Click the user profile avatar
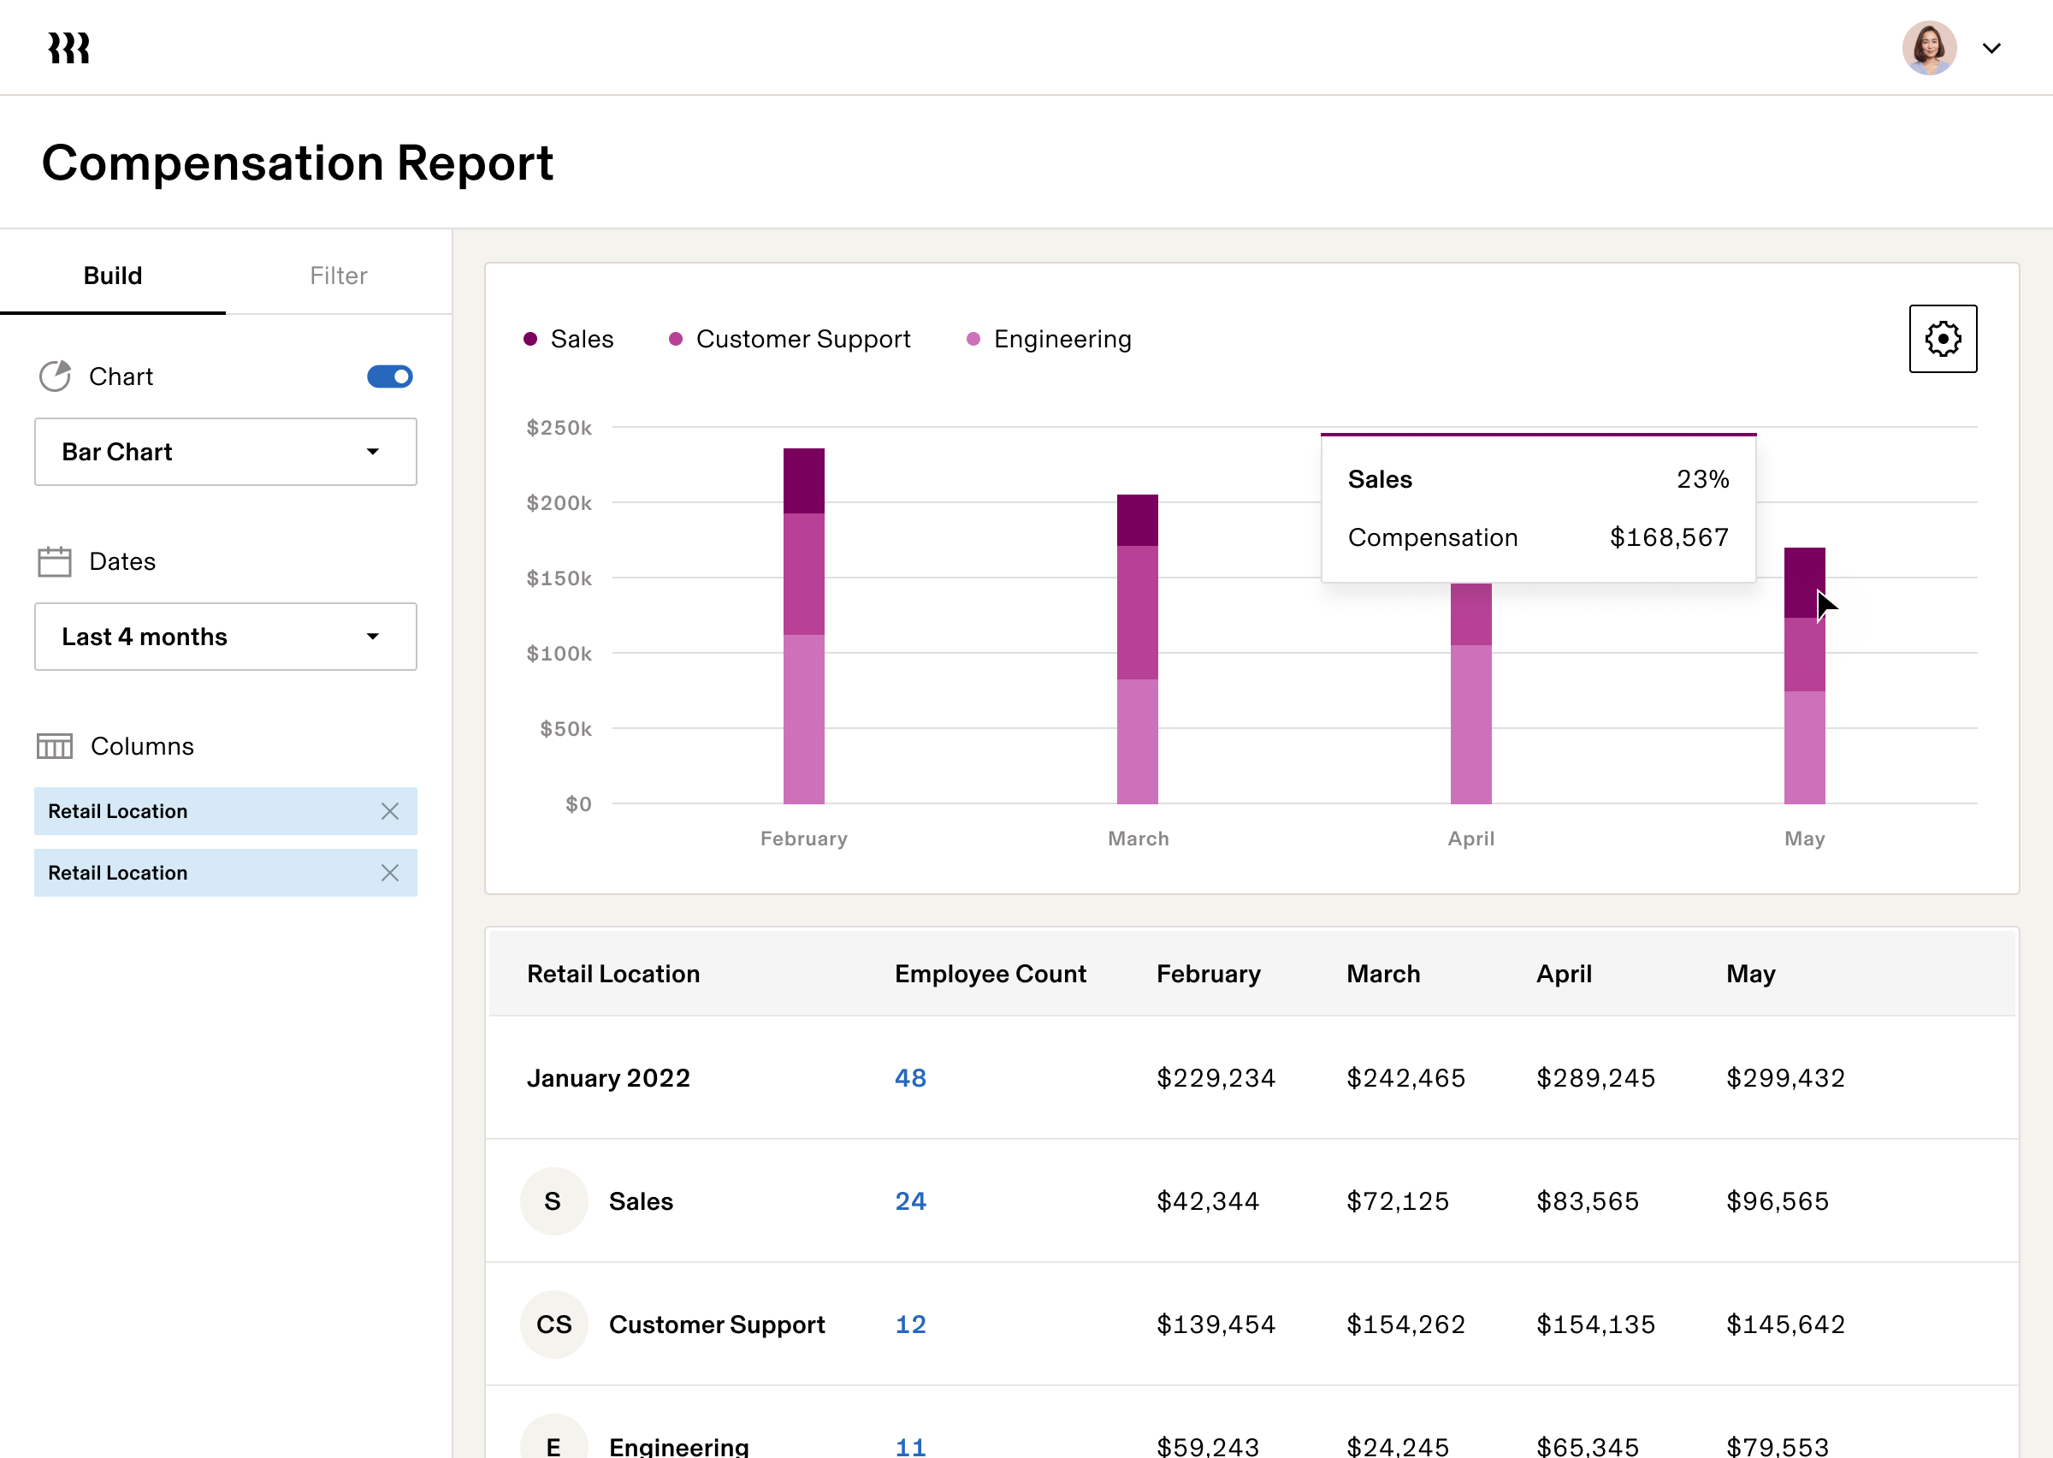 point(1929,47)
